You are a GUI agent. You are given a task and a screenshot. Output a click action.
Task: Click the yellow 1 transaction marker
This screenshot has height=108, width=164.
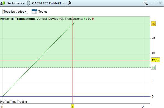73,106
